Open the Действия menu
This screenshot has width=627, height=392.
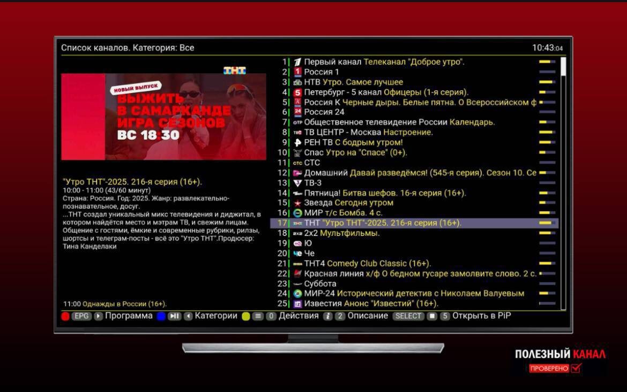298,316
